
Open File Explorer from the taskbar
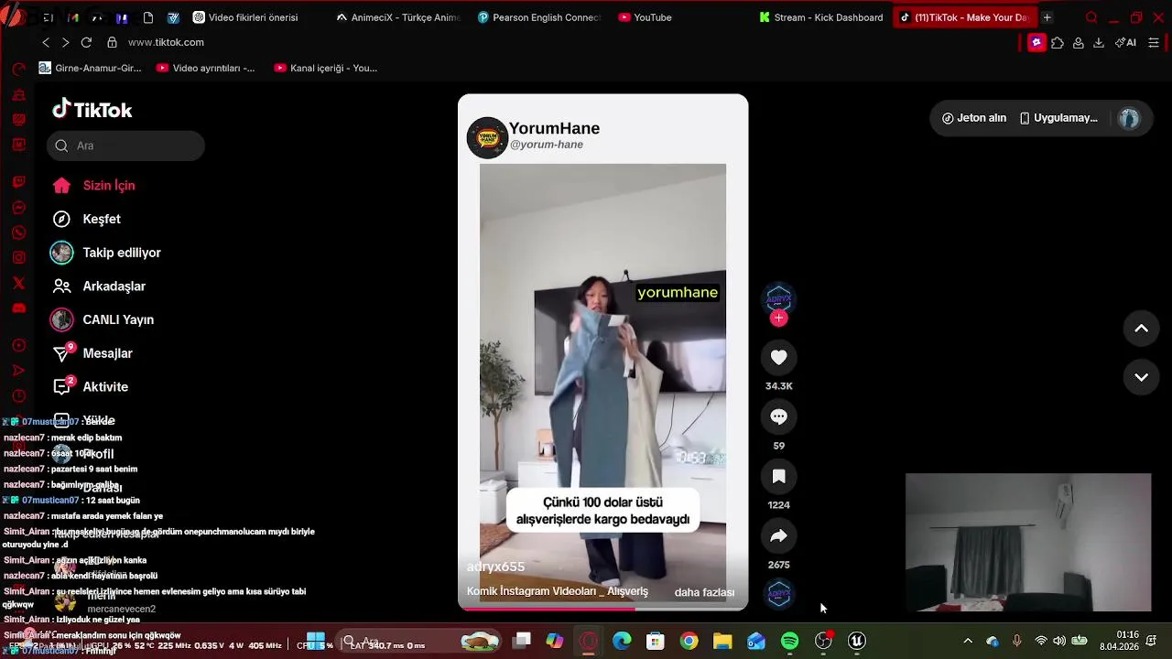pyautogui.click(x=722, y=642)
